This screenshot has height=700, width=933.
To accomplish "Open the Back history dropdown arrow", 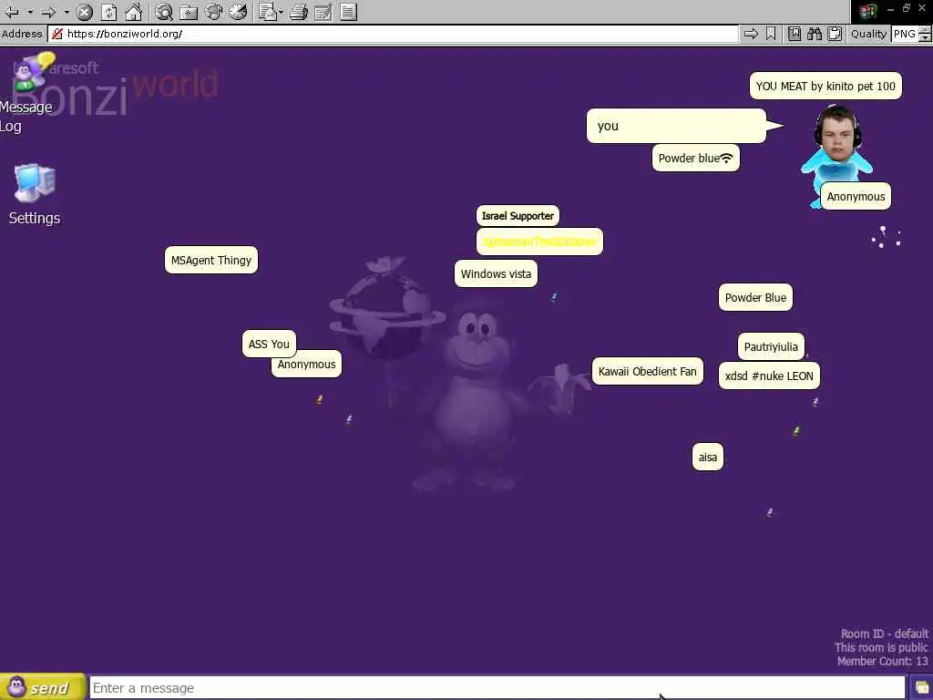I will point(29,11).
